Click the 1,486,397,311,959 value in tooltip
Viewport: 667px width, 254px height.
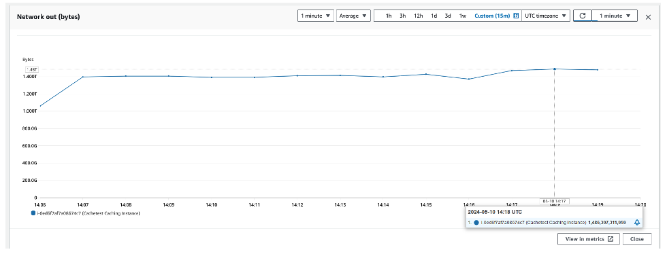click(607, 222)
